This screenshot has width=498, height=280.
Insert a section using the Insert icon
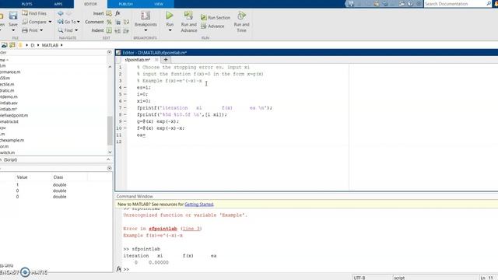pos(109,13)
